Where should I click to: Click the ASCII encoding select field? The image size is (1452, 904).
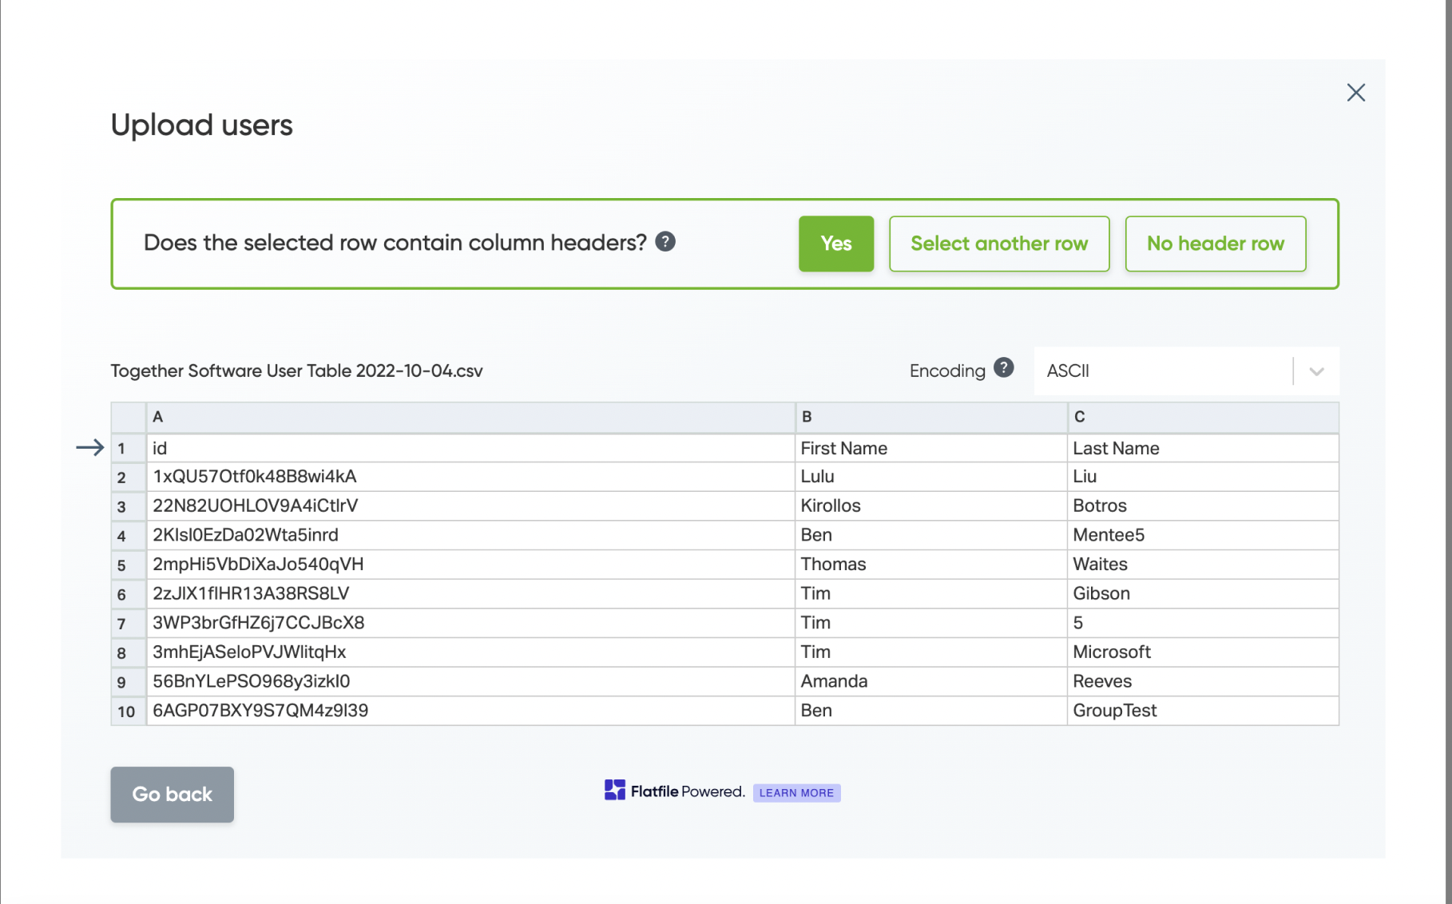coord(1186,371)
